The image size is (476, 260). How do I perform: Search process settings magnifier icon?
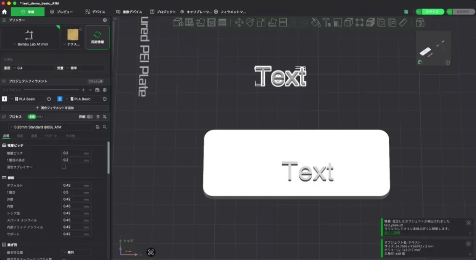click(x=105, y=127)
